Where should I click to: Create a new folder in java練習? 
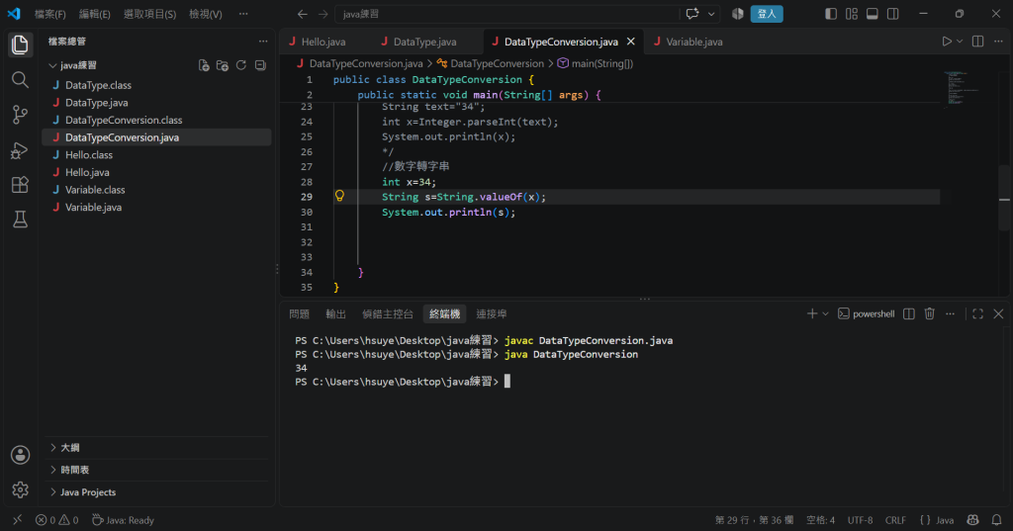point(223,65)
